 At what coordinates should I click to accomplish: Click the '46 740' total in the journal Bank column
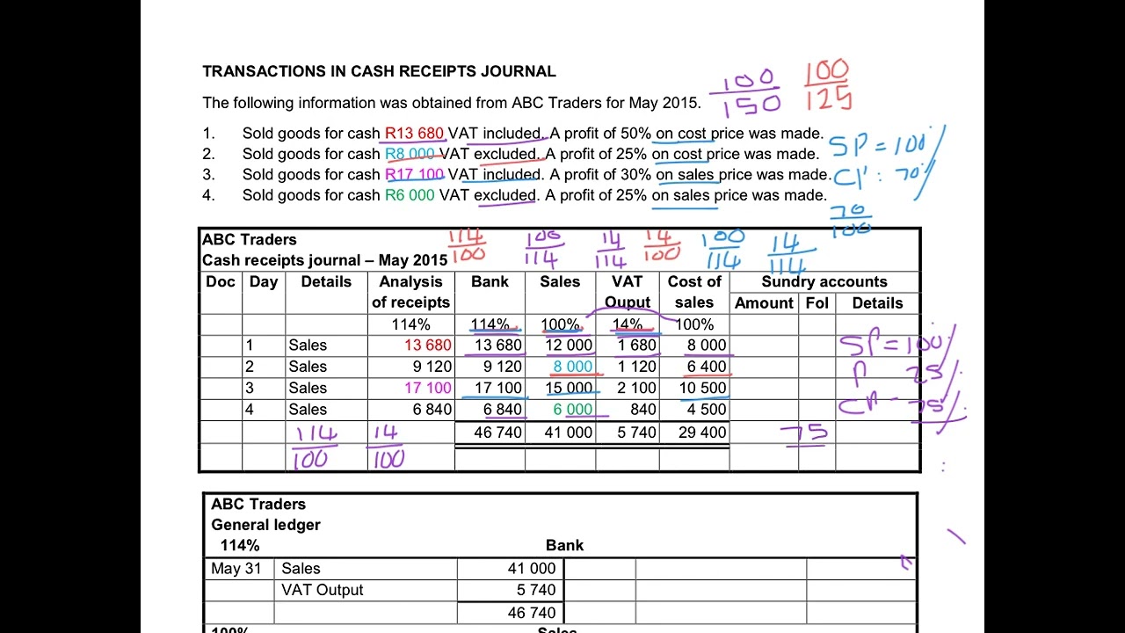click(498, 433)
